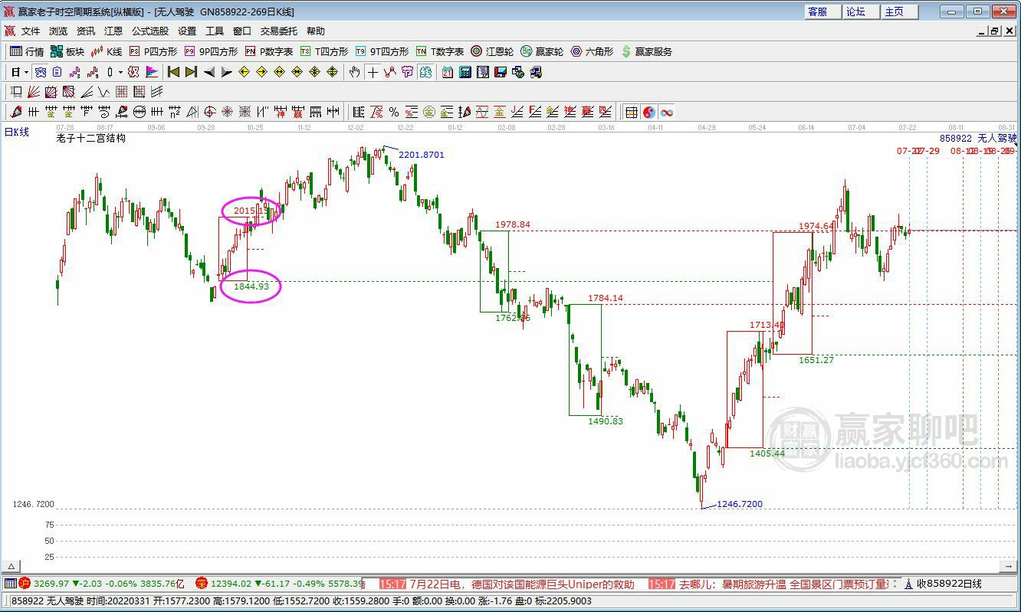Switch to K线 candlestick chart
Viewport: 1021px width, 612px height.
tap(107, 51)
